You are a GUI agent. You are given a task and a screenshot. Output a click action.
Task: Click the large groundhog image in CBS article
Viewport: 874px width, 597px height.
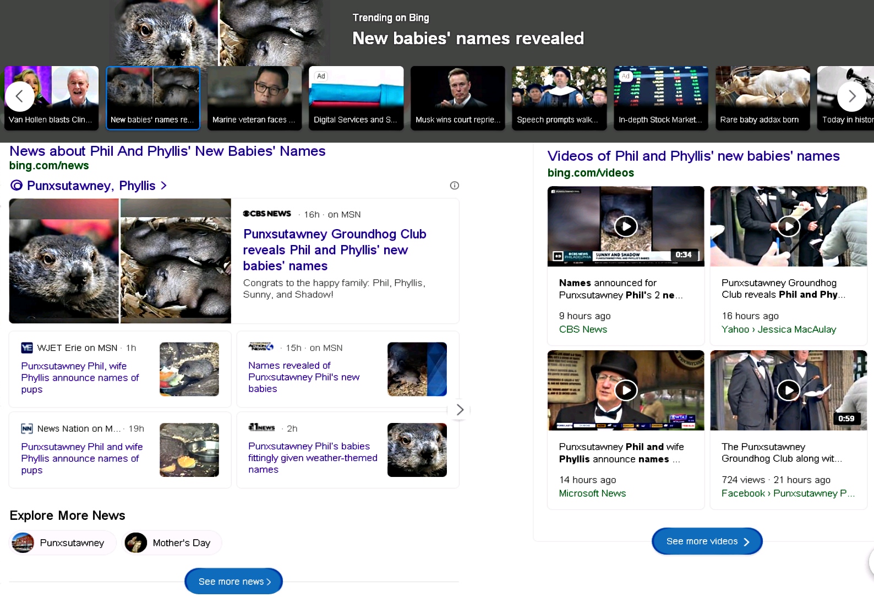(x=64, y=261)
